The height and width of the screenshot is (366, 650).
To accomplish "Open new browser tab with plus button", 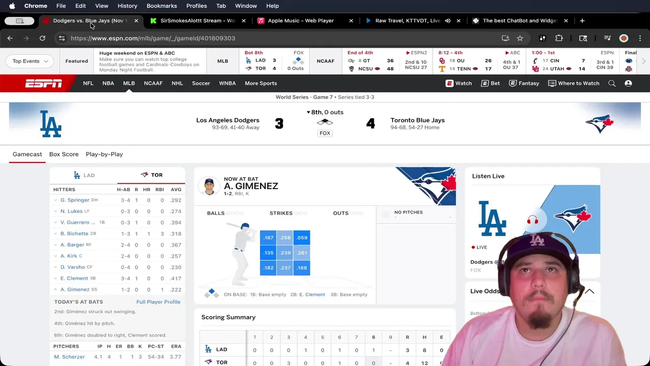I will pos(582,21).
